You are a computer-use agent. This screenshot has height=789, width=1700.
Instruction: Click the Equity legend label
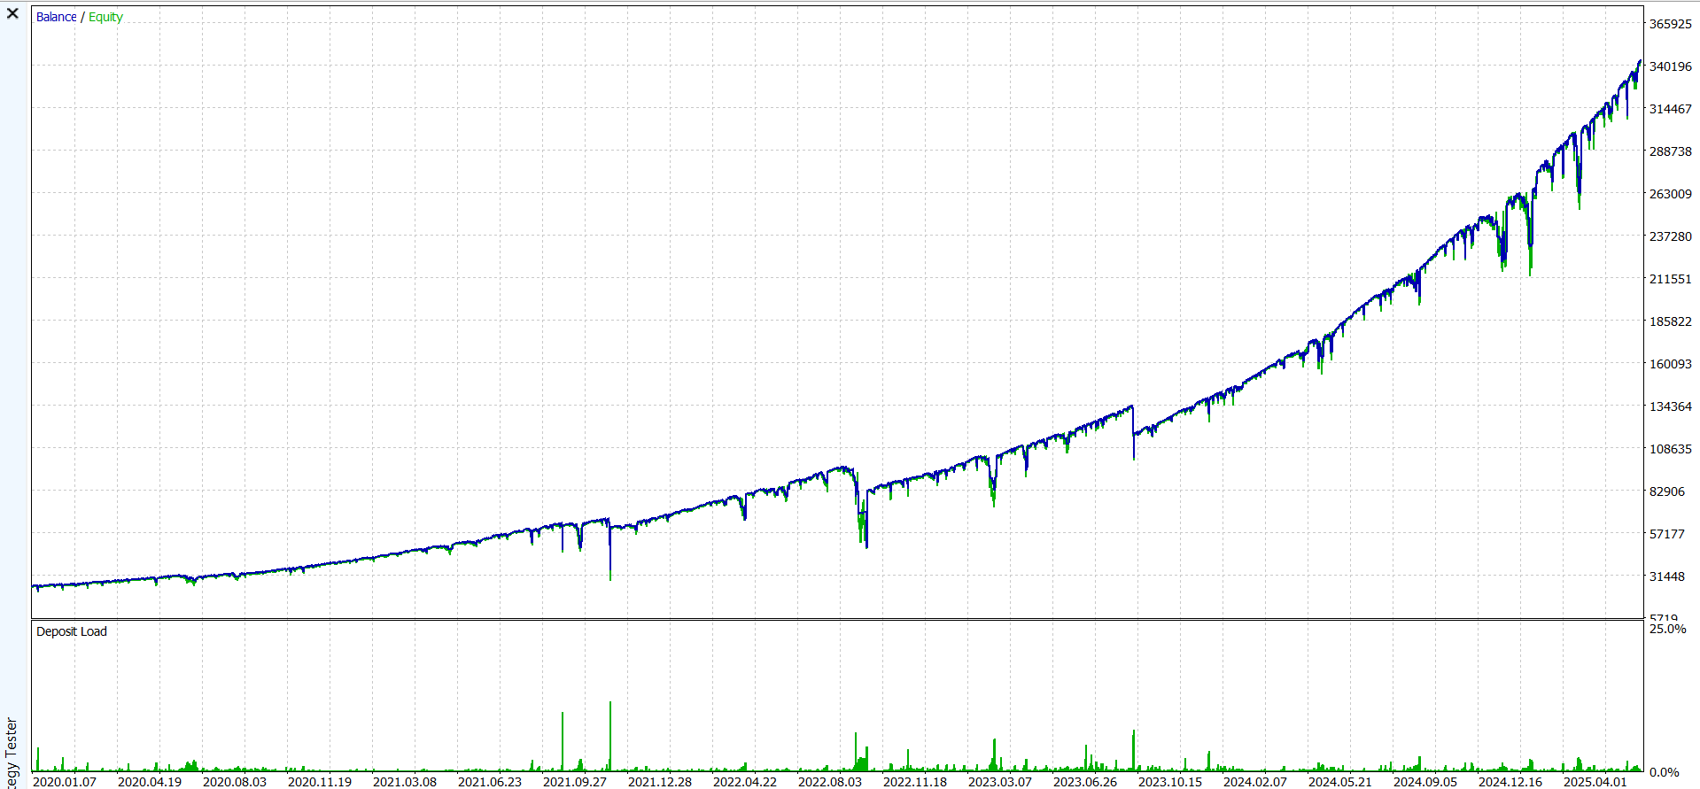[105, 17]
